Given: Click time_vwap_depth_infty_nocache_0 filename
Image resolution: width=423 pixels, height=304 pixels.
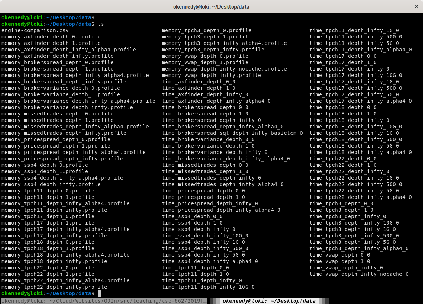Looking at the screenshot, I should point(359,274).
